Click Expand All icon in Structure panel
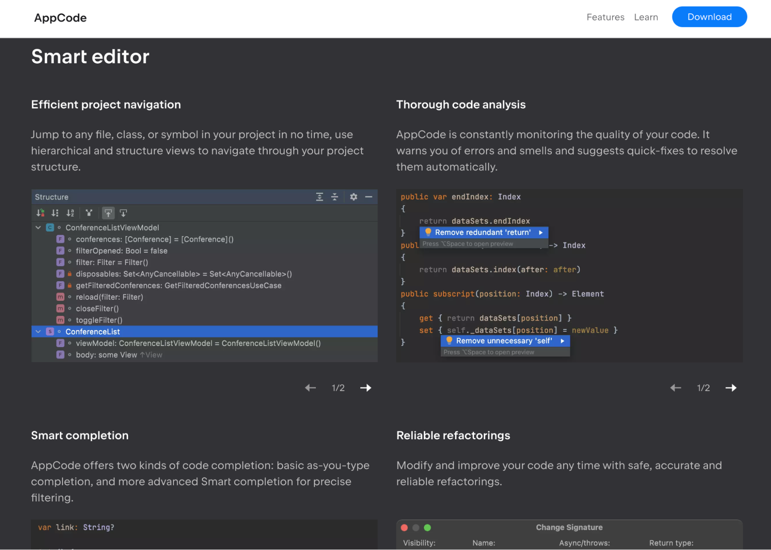This screenshot has height=550, width=771. pyautogui.click(x=319, y=197)
